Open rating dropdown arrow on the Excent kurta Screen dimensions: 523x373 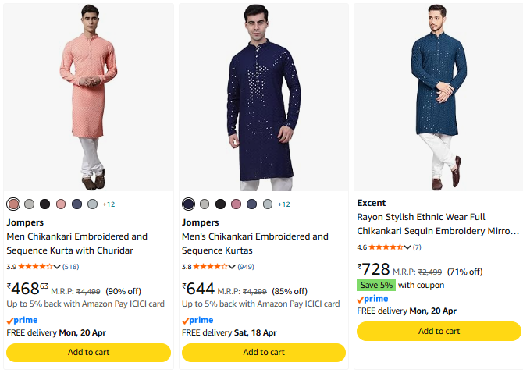coord(407,247)
